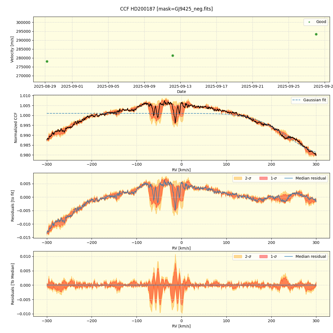
Task: Click the 1-σ swatch in 'Residuals [To Median]' legend
Action: click(263, 257)
